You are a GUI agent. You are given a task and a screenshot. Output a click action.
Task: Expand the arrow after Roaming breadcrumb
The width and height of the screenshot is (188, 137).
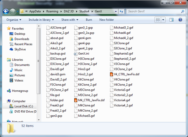point(61,11)
